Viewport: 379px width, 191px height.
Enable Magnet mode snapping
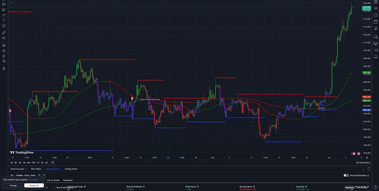(x=4, y=45)
